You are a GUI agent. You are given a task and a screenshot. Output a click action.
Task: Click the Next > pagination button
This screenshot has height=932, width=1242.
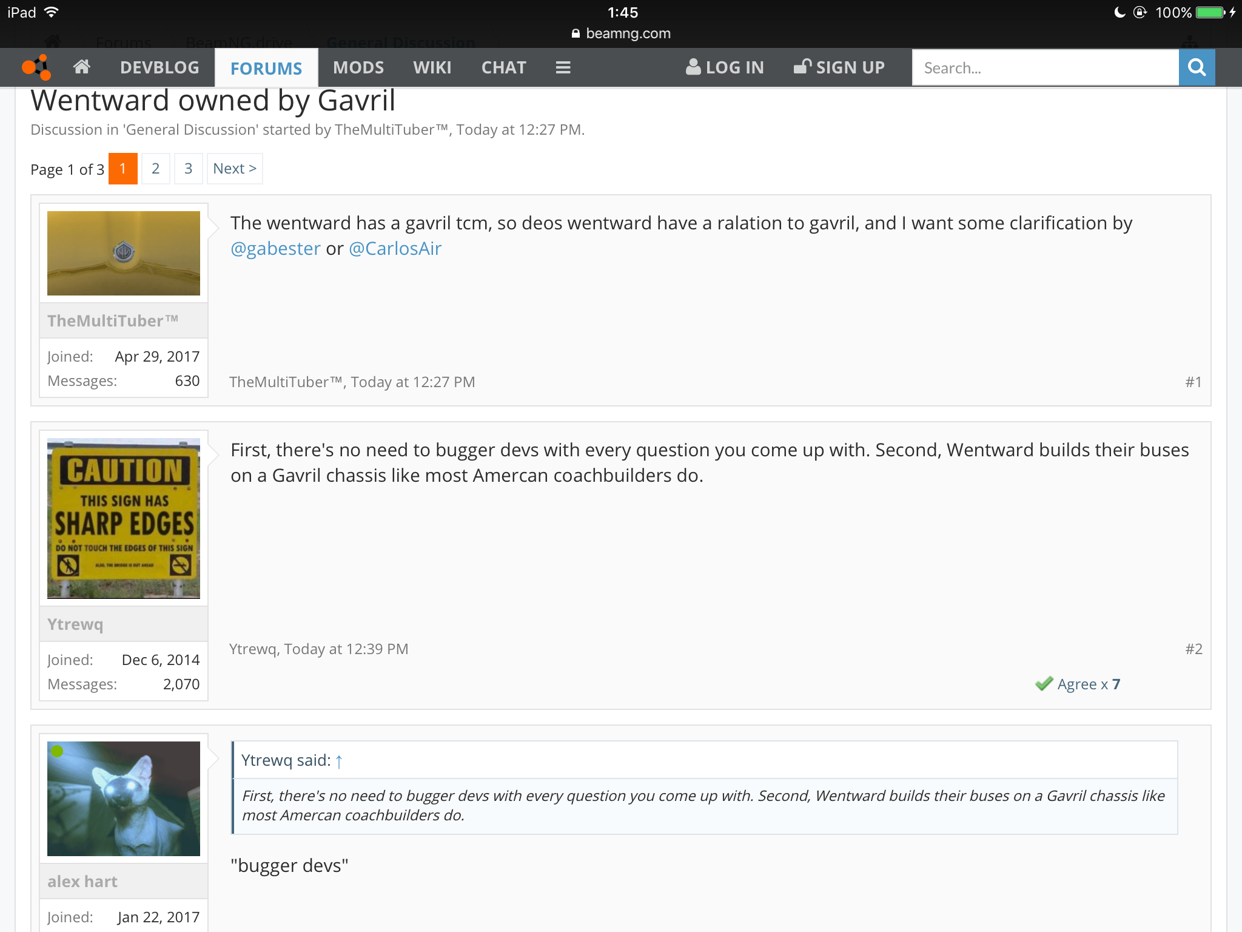point(235,169)
